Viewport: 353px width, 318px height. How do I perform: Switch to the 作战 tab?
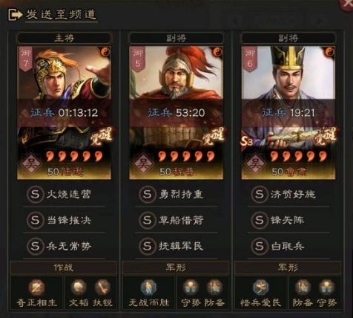click(64, 267)
